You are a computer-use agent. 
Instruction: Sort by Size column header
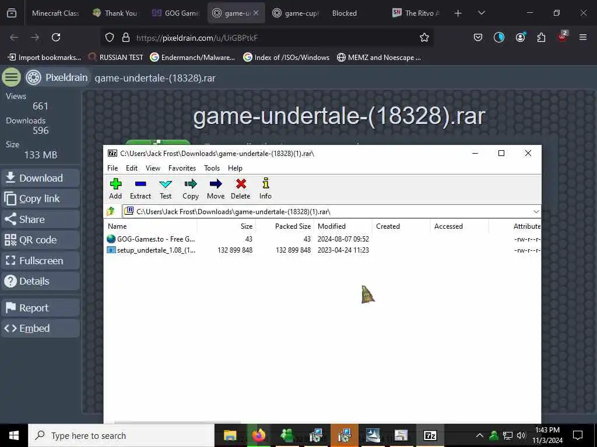pos(226,226)
